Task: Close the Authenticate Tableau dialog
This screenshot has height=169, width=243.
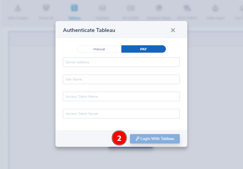Action: [x=173, y=30]
